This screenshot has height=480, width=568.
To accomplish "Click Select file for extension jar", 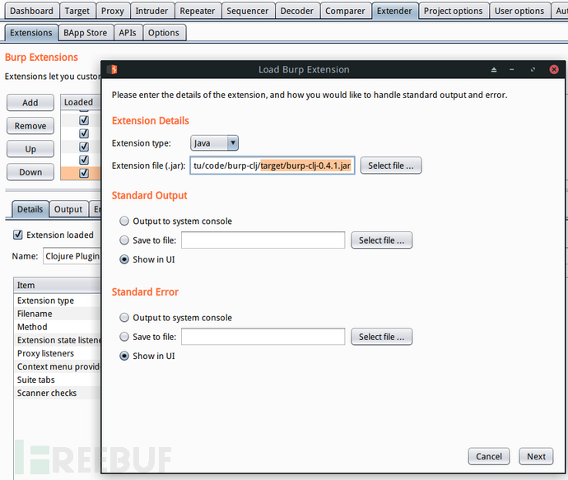I will (390, 165).
